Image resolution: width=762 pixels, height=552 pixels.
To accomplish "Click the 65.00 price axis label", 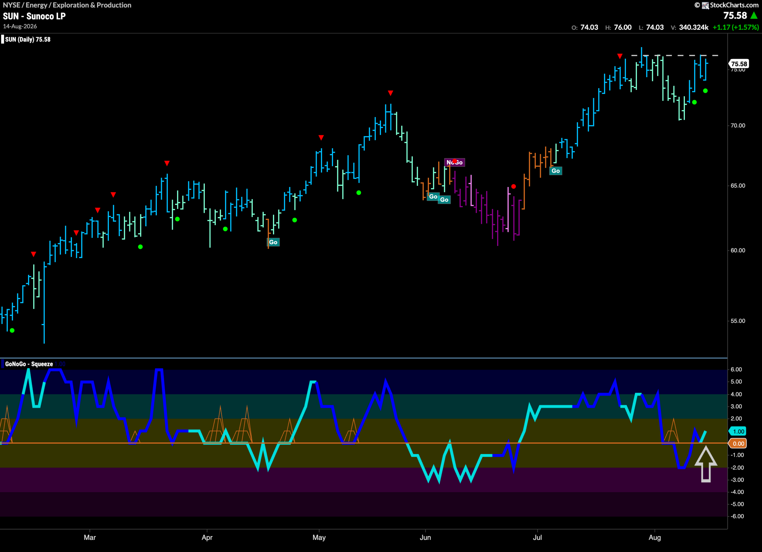I will click(738, 186).
